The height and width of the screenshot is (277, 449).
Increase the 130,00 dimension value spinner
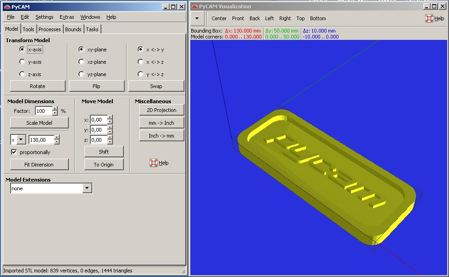coord(57,138)
